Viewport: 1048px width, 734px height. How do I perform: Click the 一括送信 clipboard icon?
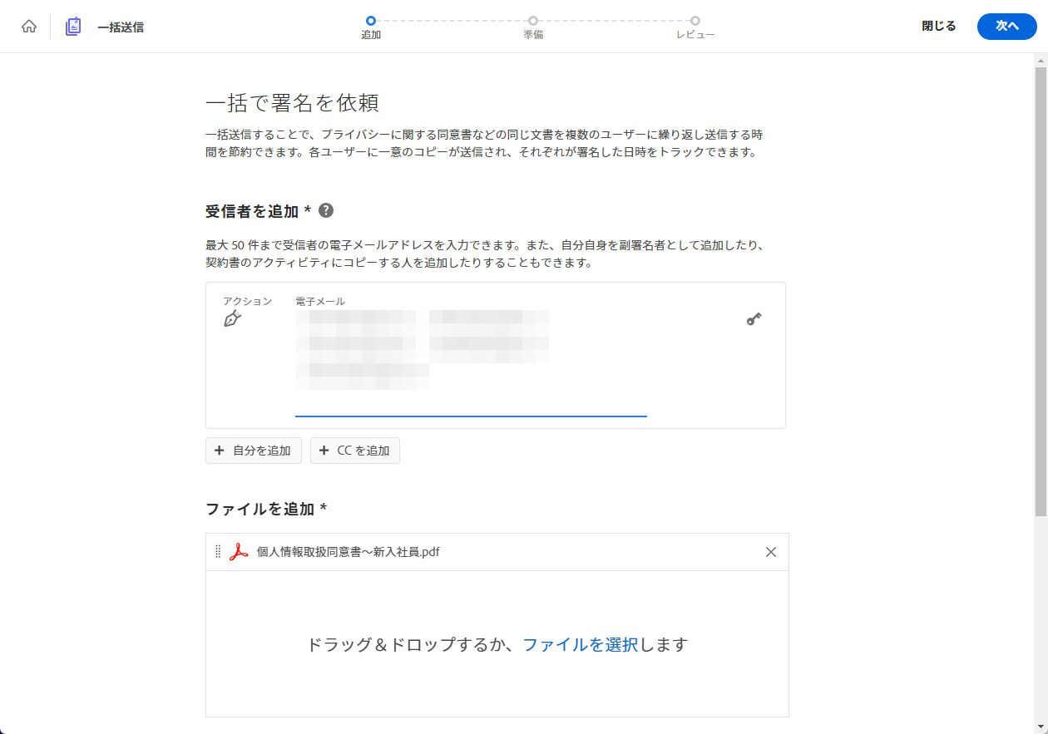pos(72,26)
